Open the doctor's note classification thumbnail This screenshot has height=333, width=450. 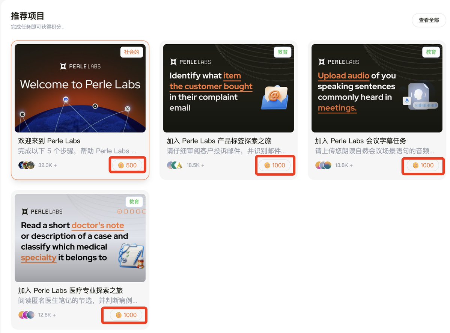pos(80,238)
